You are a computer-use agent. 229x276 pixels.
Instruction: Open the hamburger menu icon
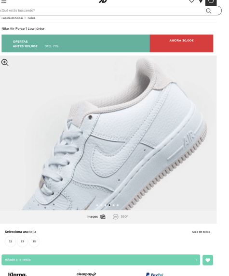(4, 1)
